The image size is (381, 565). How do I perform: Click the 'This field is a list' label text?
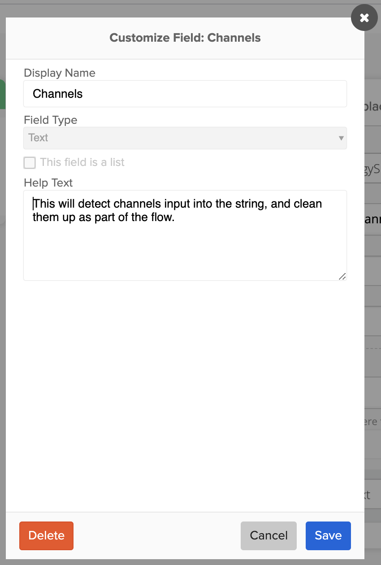click(82, 162)
